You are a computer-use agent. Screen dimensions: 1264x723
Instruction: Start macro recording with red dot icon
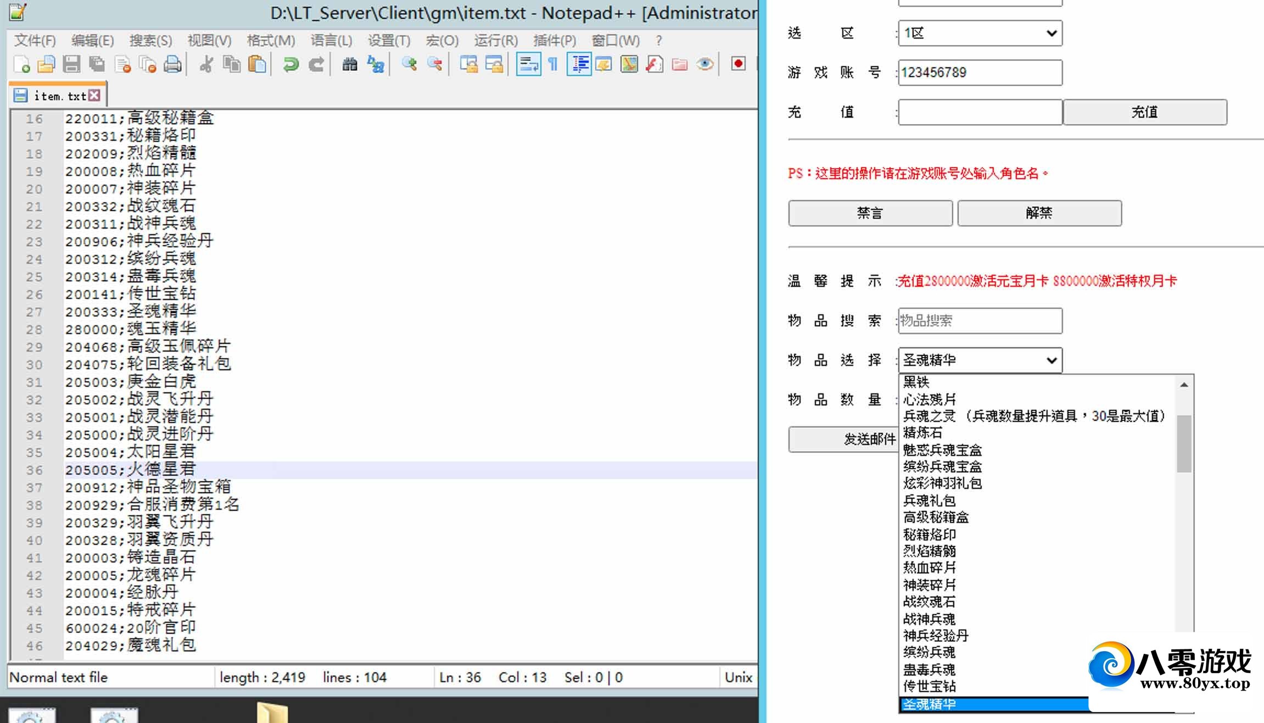click(739, 64)
